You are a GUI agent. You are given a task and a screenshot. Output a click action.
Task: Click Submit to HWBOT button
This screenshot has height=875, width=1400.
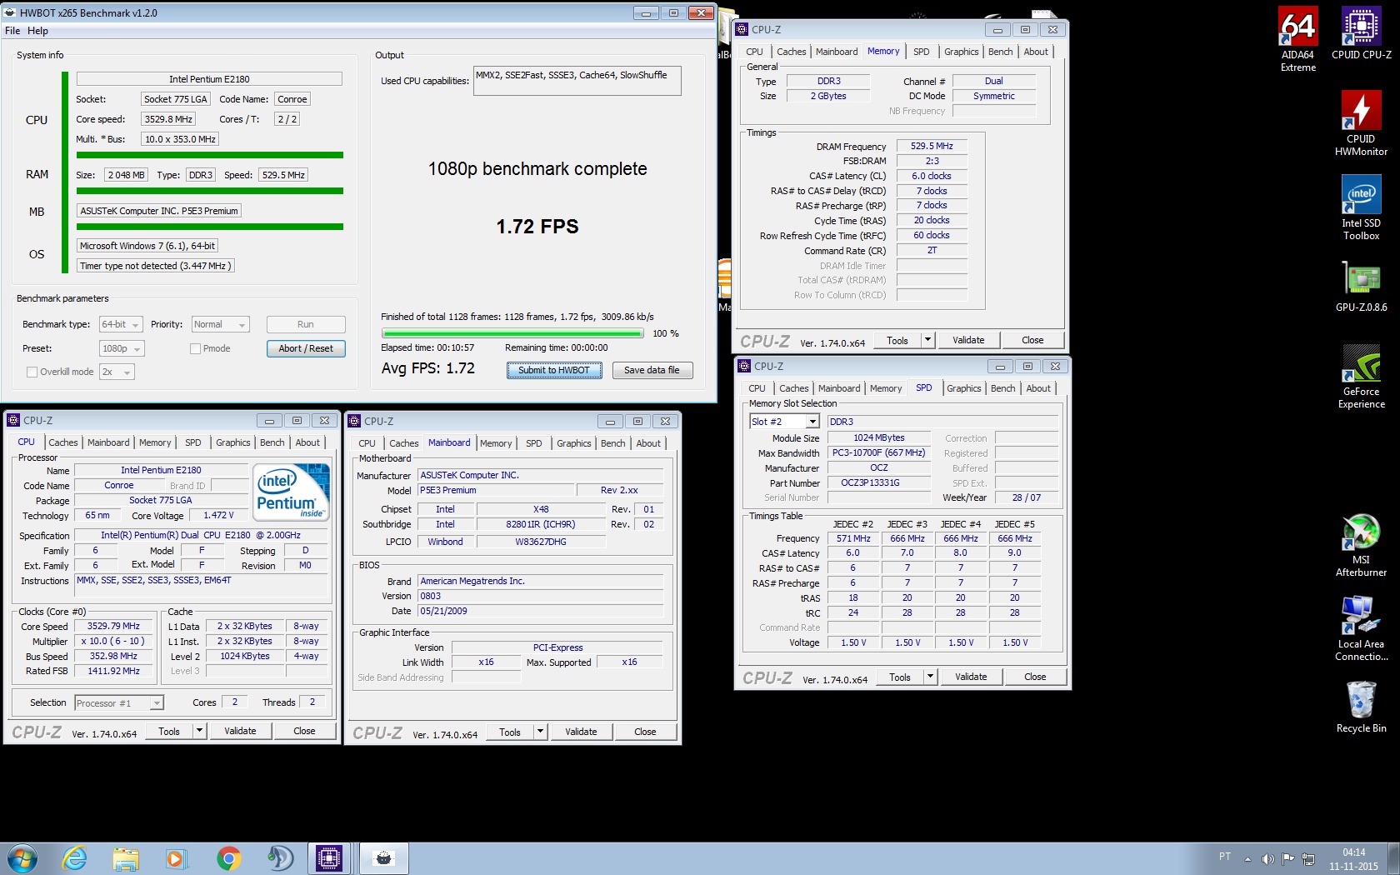pos(554,370)
